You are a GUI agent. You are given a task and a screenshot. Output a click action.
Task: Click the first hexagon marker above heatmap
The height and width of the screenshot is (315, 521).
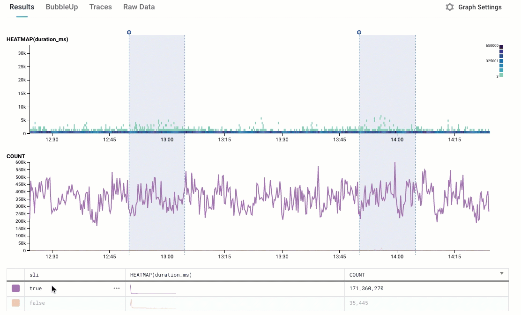pos(129,32)
